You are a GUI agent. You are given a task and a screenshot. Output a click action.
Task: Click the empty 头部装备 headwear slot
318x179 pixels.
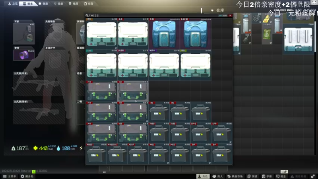click(x=55, y=33)
